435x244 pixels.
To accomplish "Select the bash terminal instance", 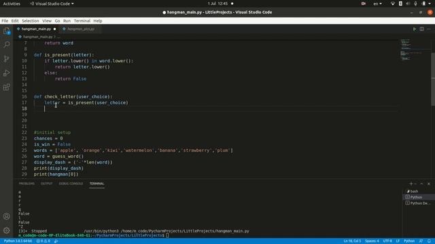I will click(419, 191).
